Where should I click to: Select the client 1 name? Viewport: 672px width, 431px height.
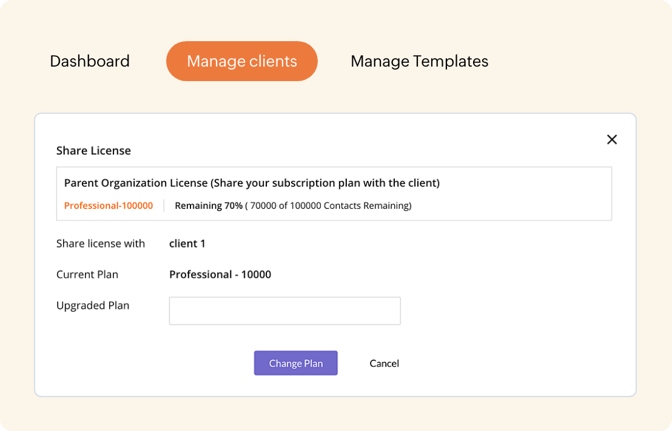(x=187, y=243)
